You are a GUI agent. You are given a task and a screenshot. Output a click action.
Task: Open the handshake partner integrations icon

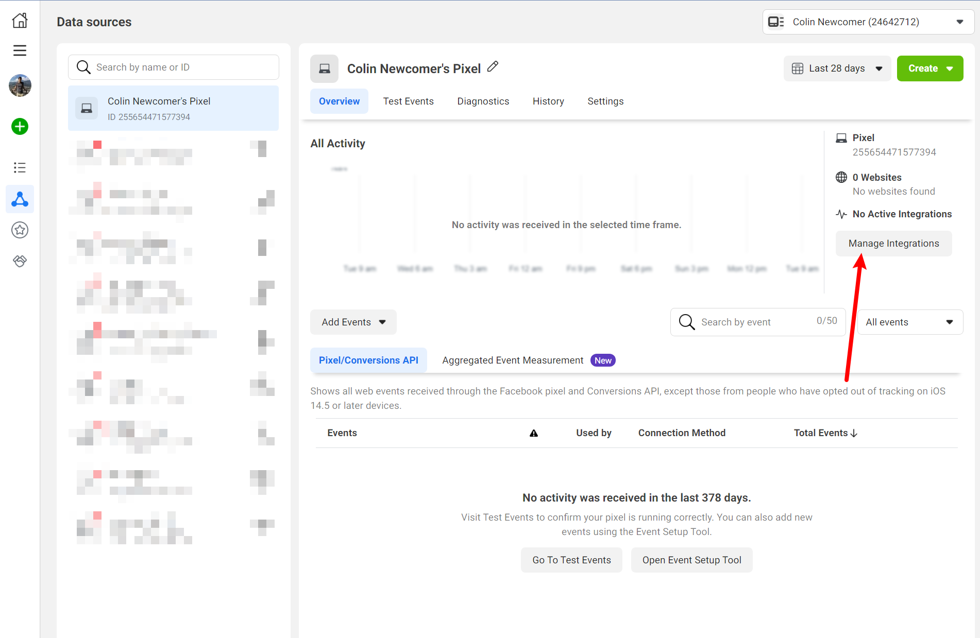coord(20,261)
